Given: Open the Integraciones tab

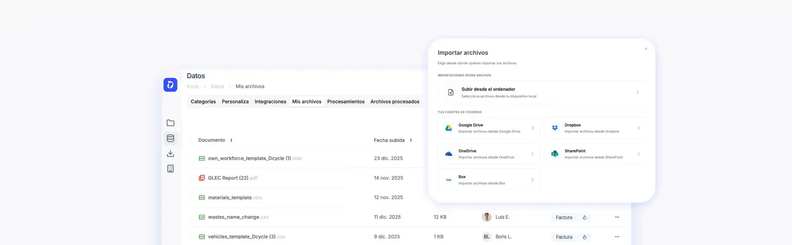Looking at the screenshot, I should [x=271, y=102].
